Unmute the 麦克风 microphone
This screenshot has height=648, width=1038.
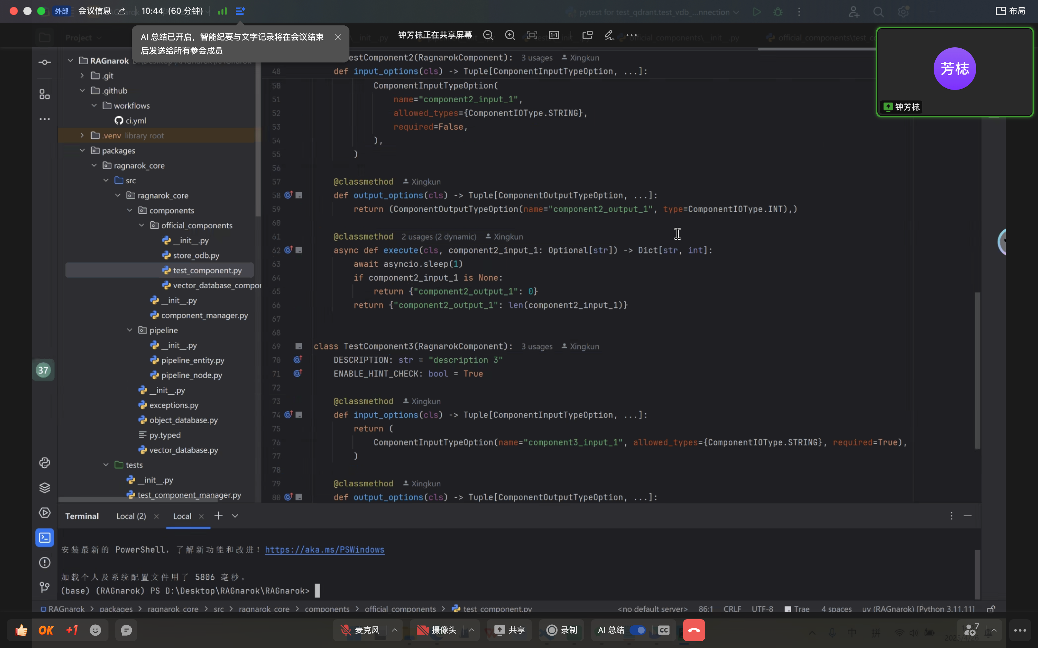pyautogui.click(x=360, y=630)
